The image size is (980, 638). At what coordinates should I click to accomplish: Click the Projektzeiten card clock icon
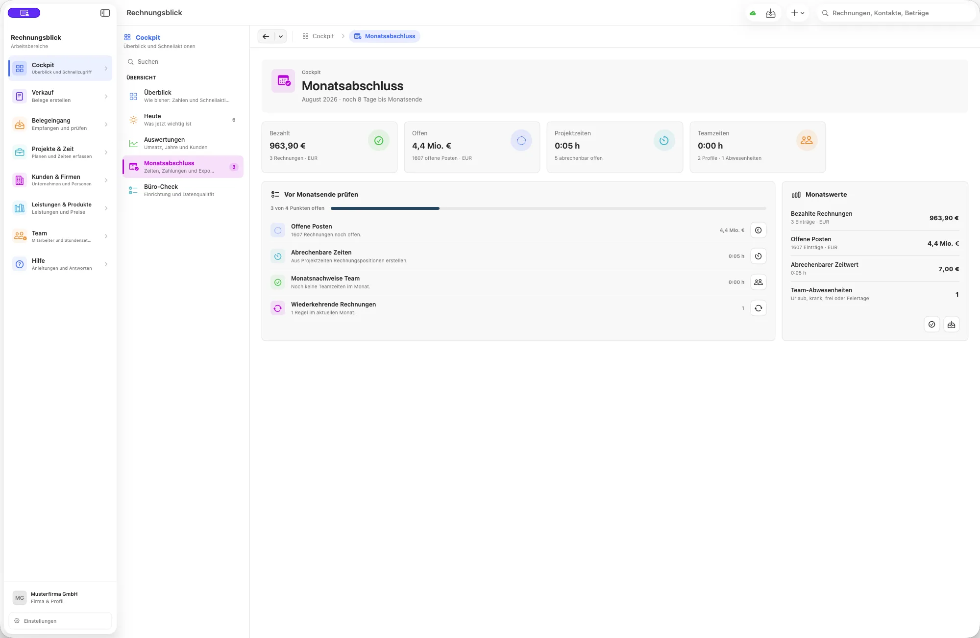click(664, 141)
